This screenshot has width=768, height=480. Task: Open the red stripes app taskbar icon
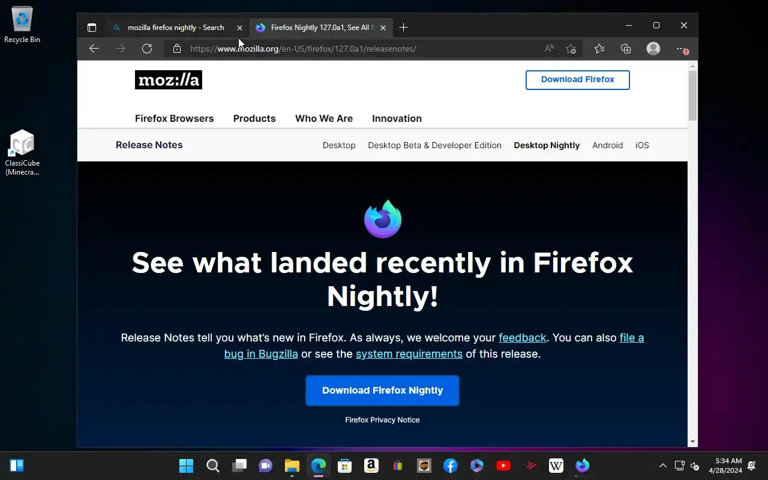pyautogui.click(x=530, y=466)
